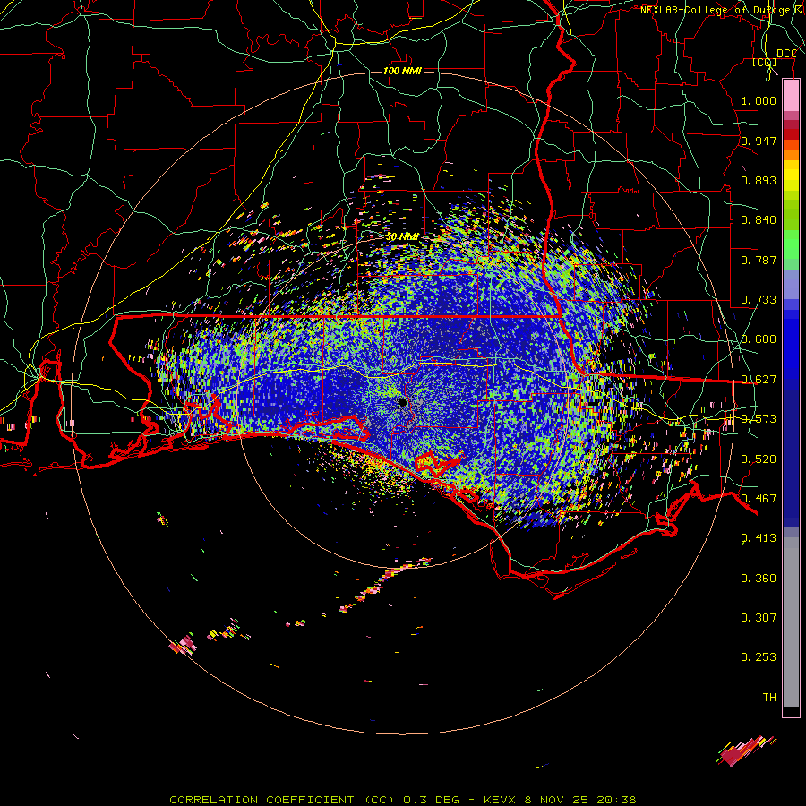This screenshot has height=806, width=806.
Task: Click the 100 NMI range ring label
Action: click(x=402, y=71)
